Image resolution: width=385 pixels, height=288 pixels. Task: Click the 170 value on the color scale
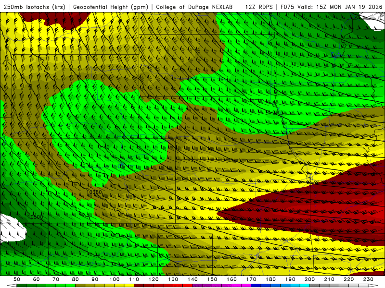pyautogui.click(x=251, y=279)
